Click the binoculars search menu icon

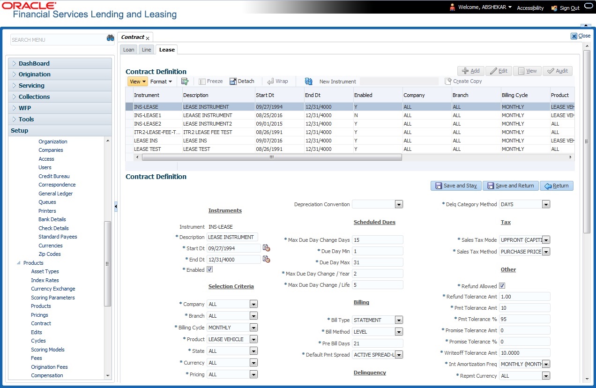pyautogui.click(x=111, y=38)
